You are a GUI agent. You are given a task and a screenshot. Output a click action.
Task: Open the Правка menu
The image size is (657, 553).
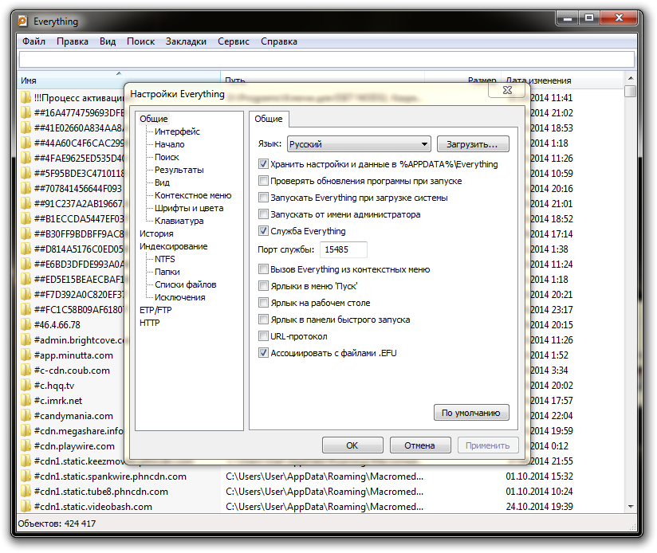pyautogui.click(x=73, y=41)
